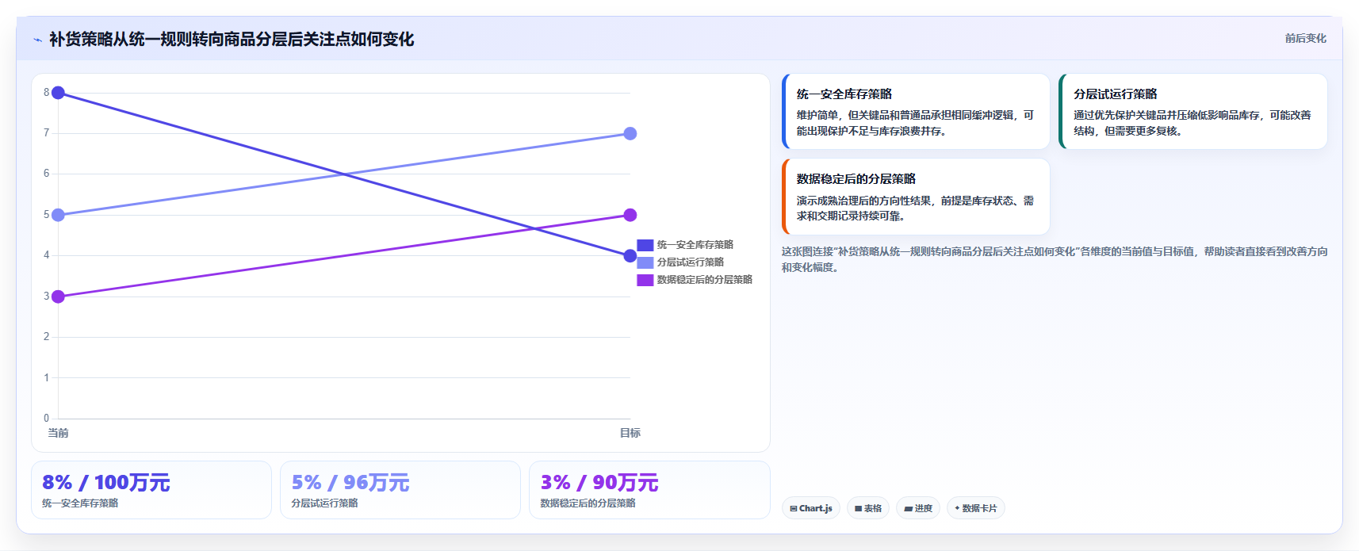Select the 进度 tag chip
The height and width of the screenshot is (551, 1359).
(918, 508)
